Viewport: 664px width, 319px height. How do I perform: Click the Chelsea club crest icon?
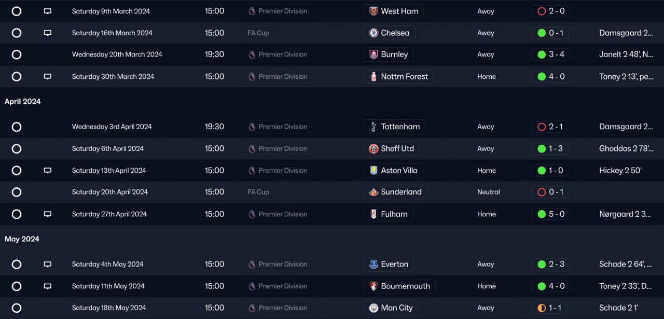tap(374, 33)
